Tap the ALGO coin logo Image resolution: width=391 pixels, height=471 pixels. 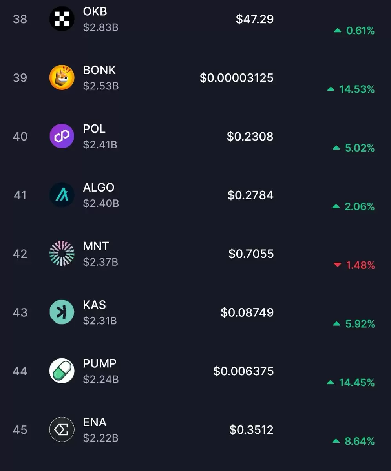click(x=62, y=195)
